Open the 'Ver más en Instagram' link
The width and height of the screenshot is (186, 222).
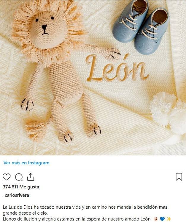(x=26, y=163)
